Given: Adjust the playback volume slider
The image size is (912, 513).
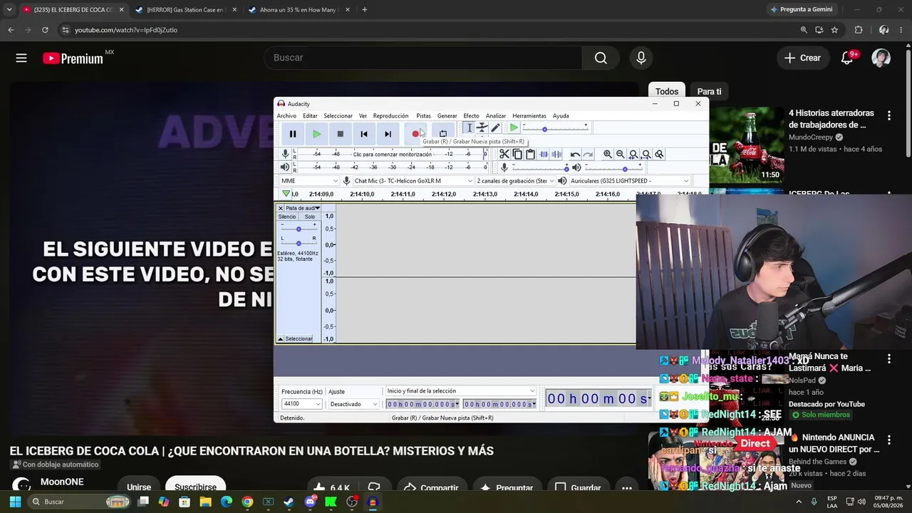Looking at the screenshot, I should (x=614, y=167).
